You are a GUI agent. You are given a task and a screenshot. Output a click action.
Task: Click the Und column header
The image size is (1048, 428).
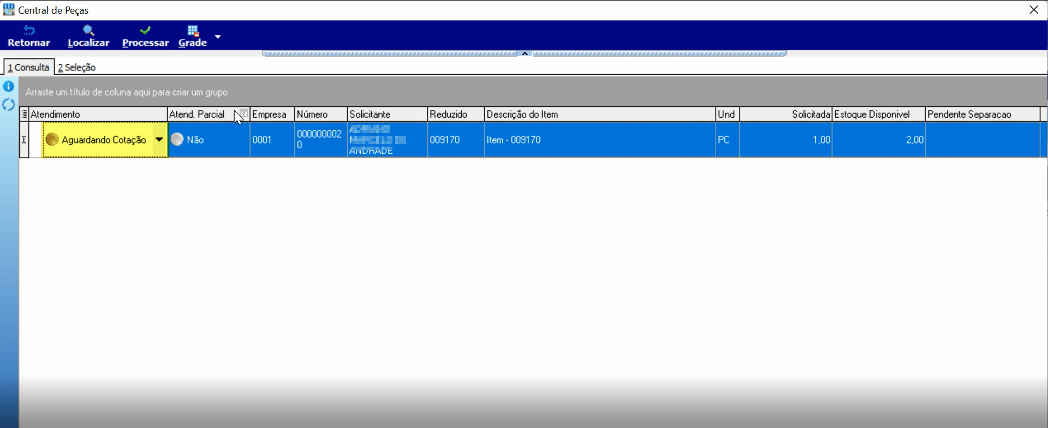[728, 114]
